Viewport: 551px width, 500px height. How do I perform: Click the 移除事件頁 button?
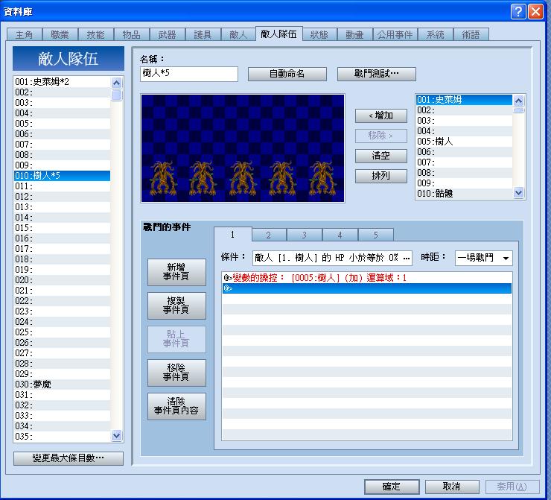(176, 373)
